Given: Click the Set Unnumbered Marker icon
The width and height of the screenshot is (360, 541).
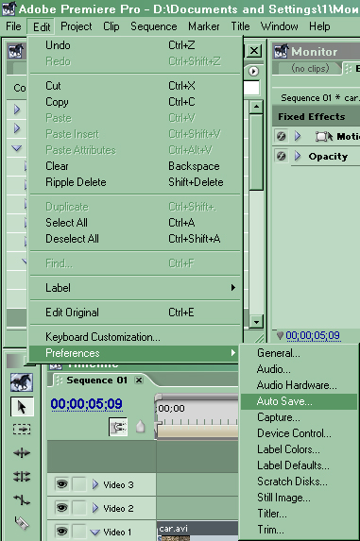Looking at the screenshot, I should 140,427.
